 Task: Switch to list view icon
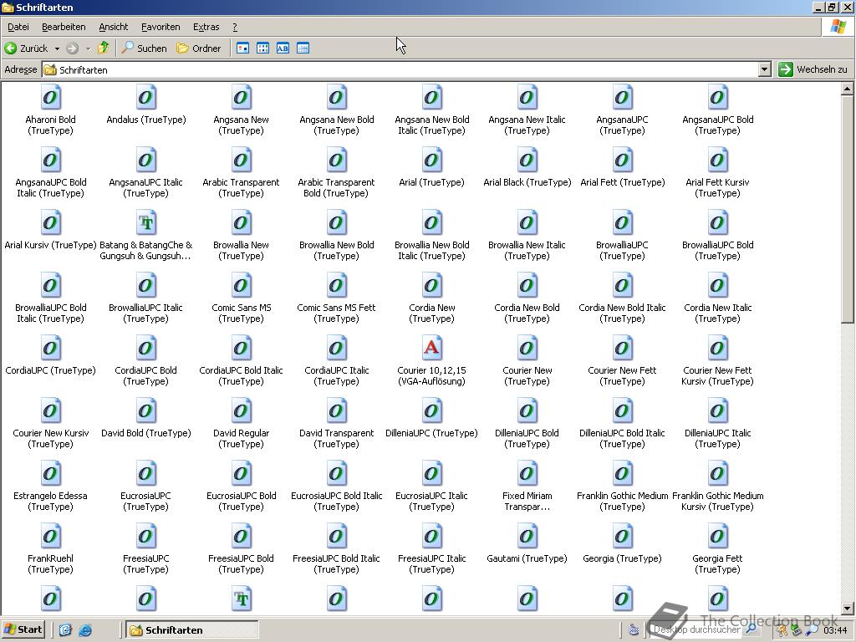262,48
